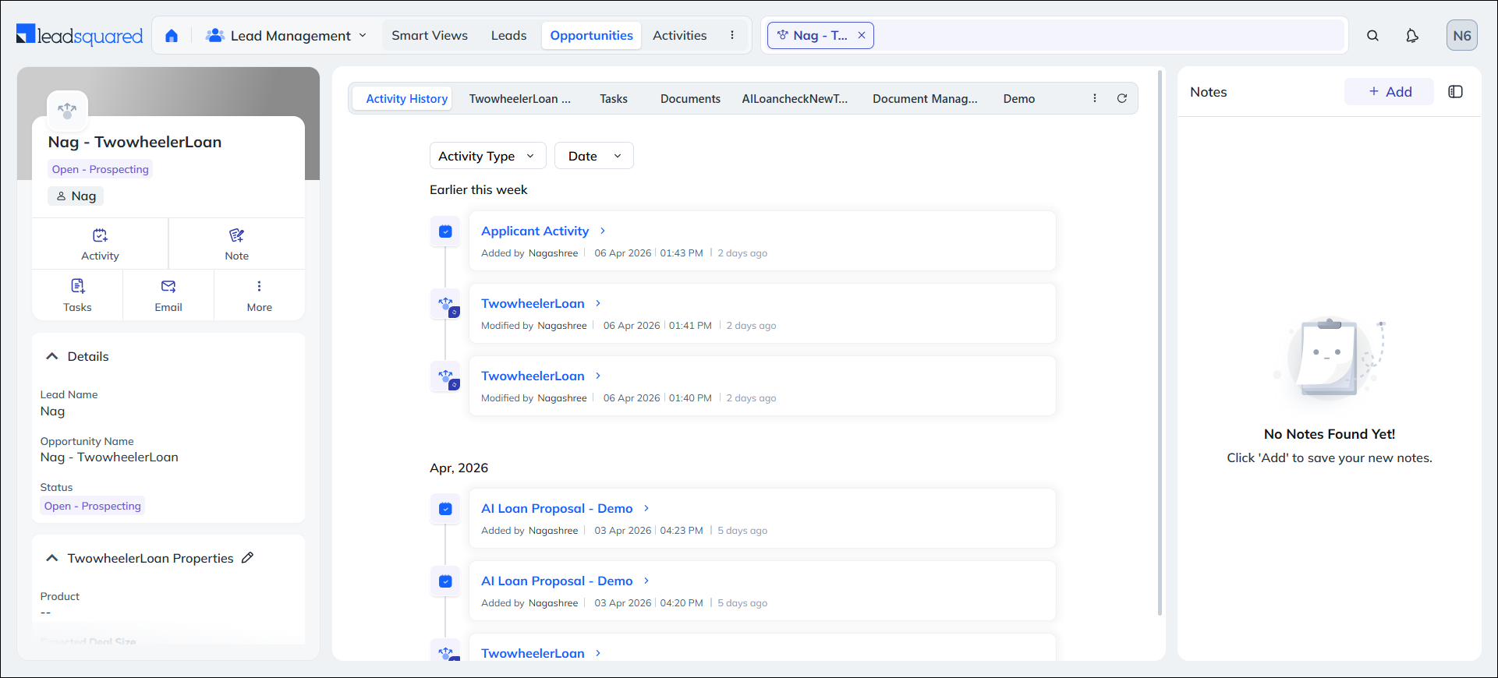Collapse the Details section
The width and height of the screenshot is (1498, 678).
52,356
